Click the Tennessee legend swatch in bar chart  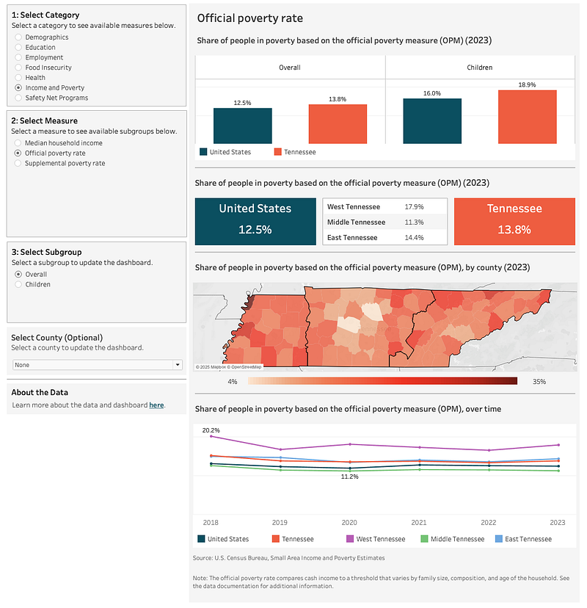click(277, 152)
